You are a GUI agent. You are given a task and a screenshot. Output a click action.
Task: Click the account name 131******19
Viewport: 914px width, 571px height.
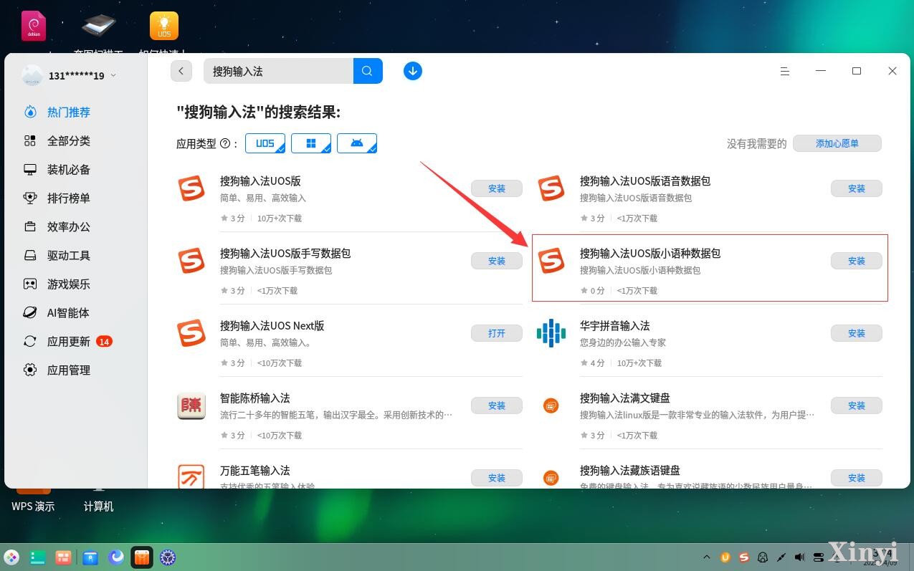pyautogui.click(x=77, y=76)
